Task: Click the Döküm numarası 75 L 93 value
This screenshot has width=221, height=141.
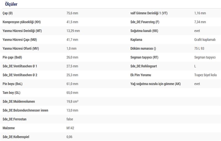Action: point(199,49)
